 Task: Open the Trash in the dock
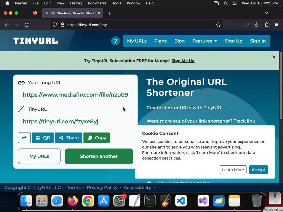click(257, 201)
